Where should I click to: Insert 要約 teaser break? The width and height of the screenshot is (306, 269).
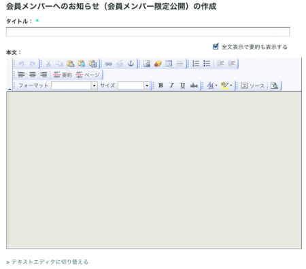[x=63, y=75]
